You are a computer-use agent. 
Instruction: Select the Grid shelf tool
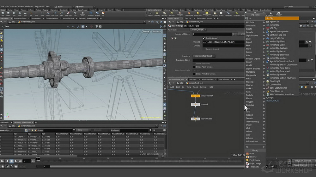pyautogui.click(x=25, y=14)
